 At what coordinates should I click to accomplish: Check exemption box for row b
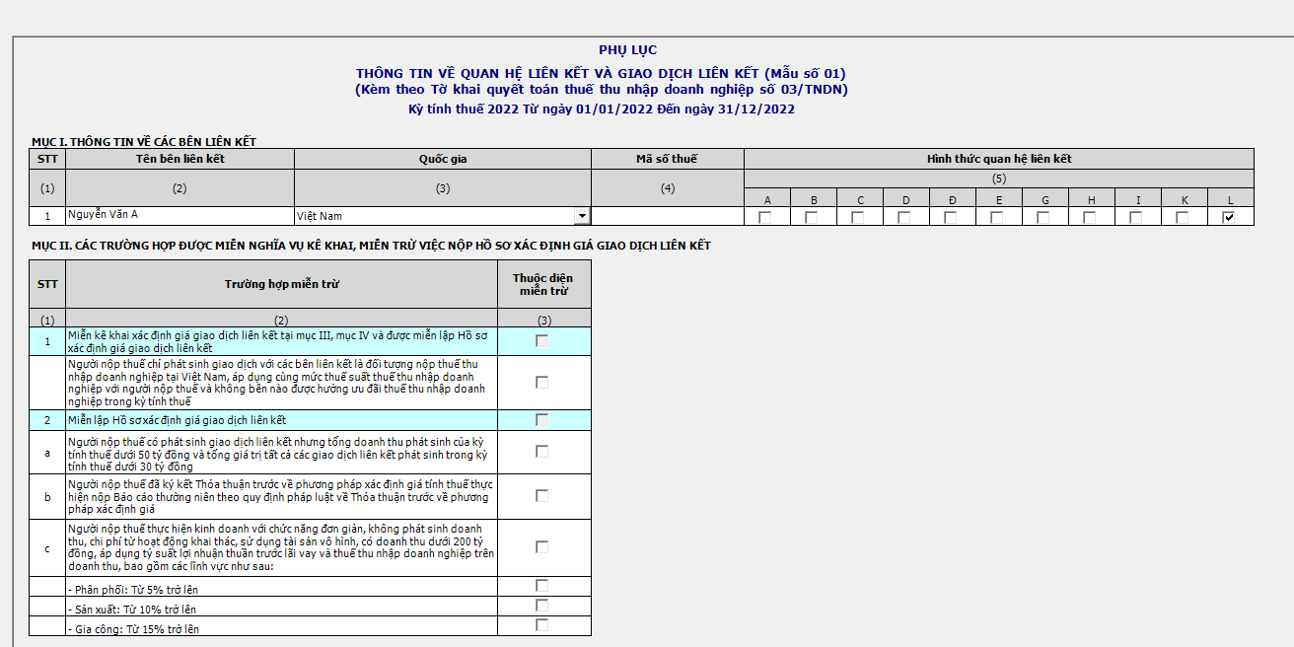(542, 496)
